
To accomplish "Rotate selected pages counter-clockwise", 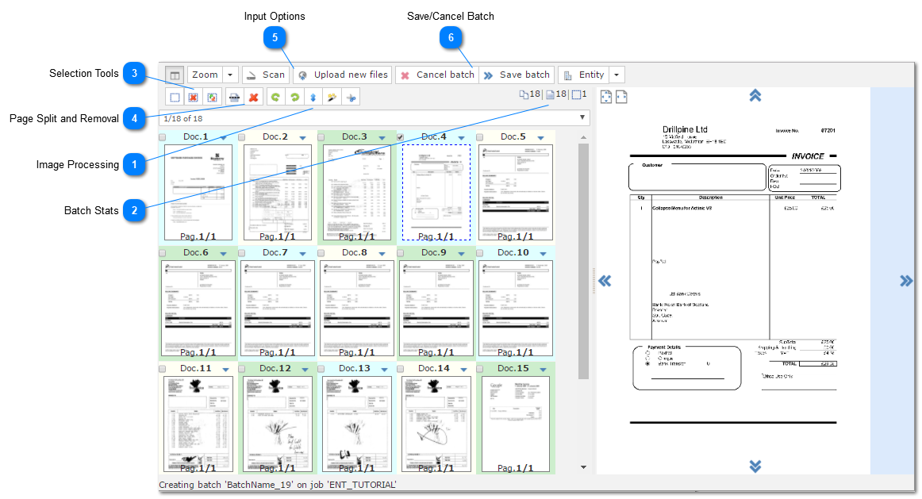I will tap(275, 98).
